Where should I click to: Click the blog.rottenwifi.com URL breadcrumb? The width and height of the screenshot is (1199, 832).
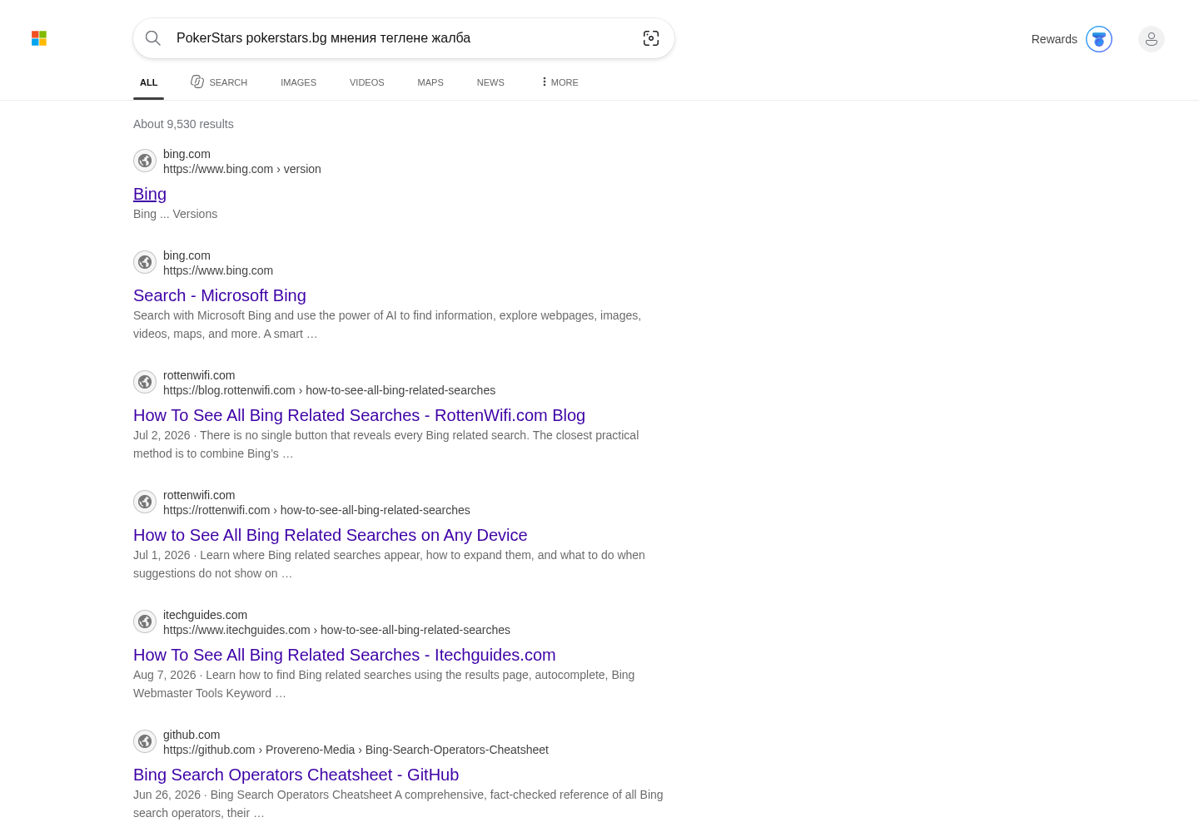tap(329, 390)
